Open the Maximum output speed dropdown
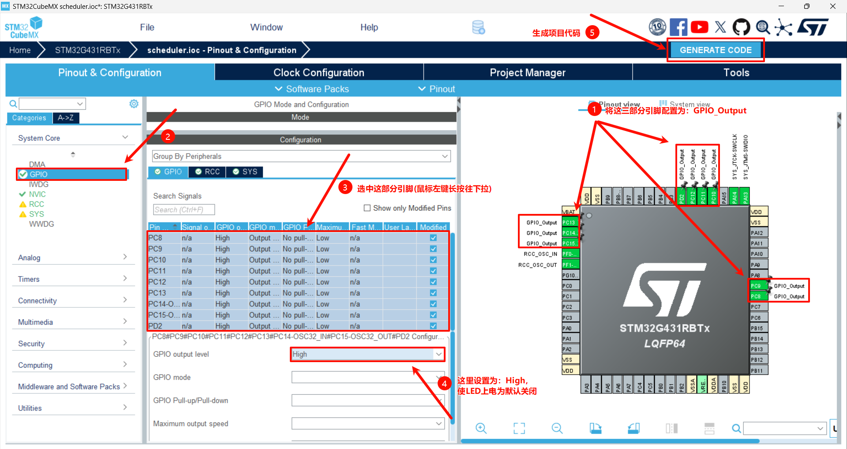Viewport: 847px width, 449px height. (x=367, y=423)
